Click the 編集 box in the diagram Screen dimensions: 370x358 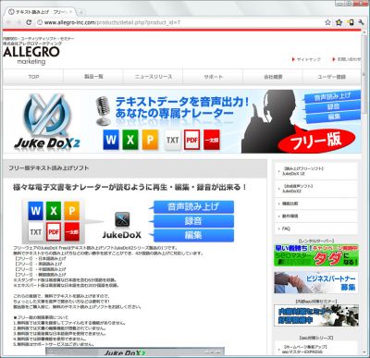pos(193,236)
